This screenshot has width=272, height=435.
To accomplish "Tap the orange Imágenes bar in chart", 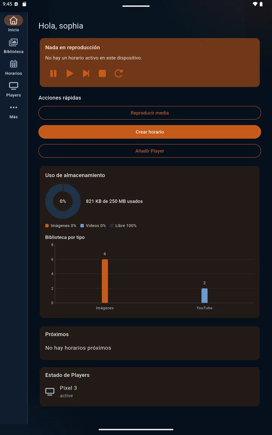I will [x=105, y=281].
